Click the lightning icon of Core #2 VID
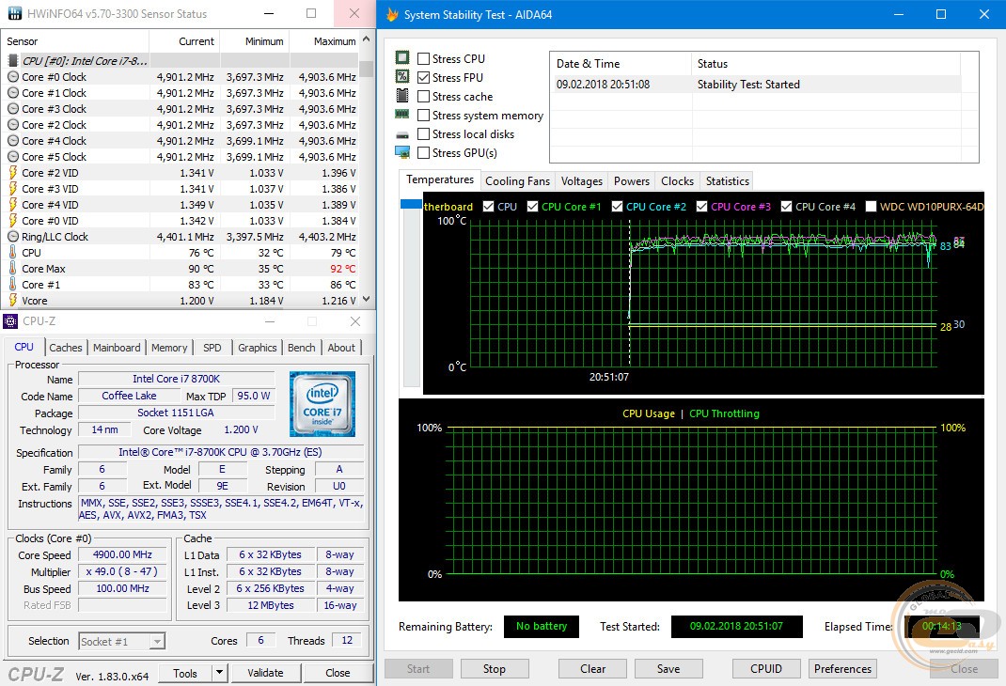Viewport: 1006px width, 686px height. pyautogui.click(x=13, y=173)
